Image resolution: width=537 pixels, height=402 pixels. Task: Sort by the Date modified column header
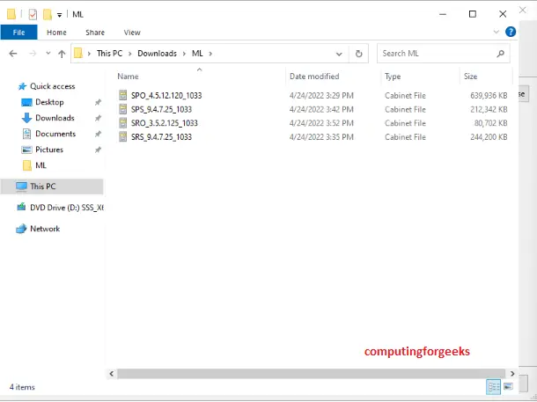pos(314,77)
